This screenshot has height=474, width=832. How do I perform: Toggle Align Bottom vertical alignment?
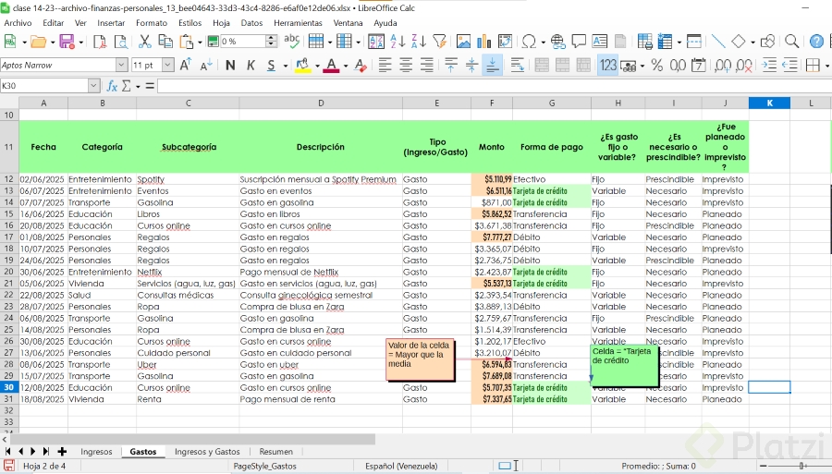pos(492,66)
